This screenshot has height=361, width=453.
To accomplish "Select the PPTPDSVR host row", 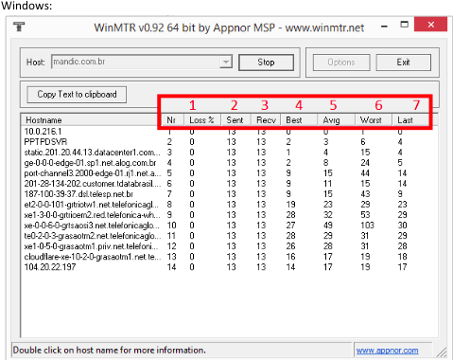I will (x=229, y=142).
